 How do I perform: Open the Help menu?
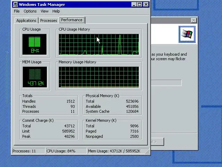56,11
